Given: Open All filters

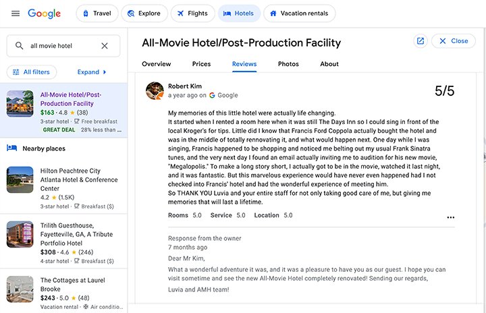Looking at the screenshot, I should (32, 72).
